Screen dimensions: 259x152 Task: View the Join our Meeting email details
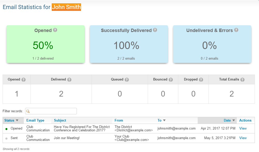(243, 138)
